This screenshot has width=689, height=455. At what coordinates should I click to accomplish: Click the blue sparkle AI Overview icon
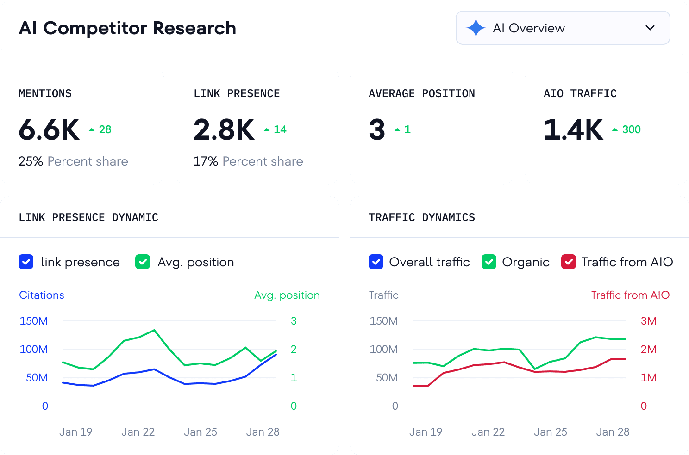click(x=475, y=28)
